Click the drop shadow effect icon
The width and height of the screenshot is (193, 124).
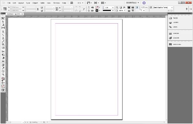point(121,7)
